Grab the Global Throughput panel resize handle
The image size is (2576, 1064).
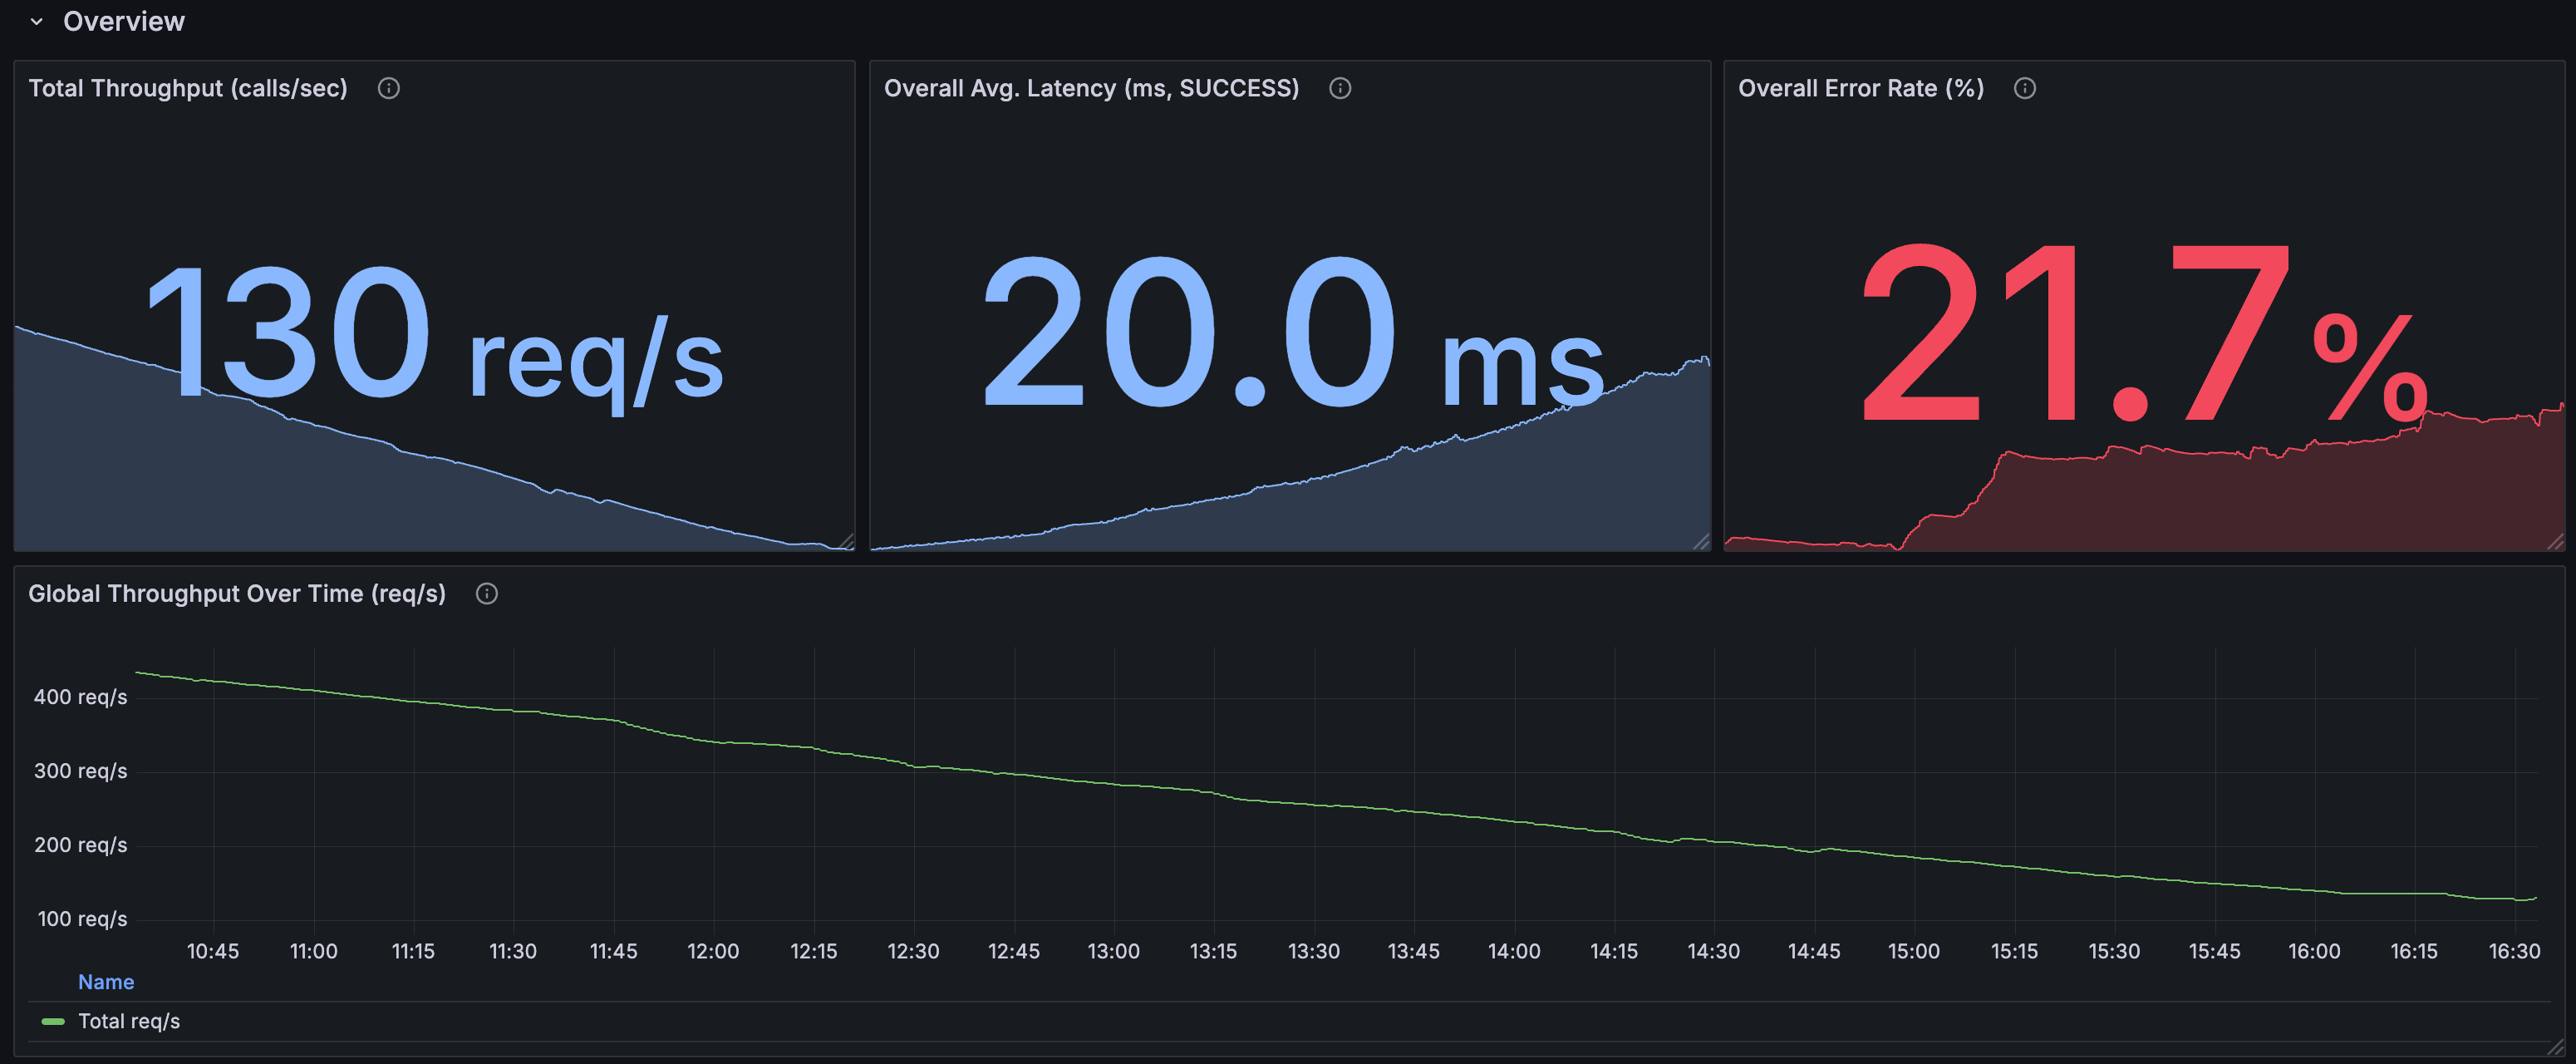click(x=2556, y=1047)
